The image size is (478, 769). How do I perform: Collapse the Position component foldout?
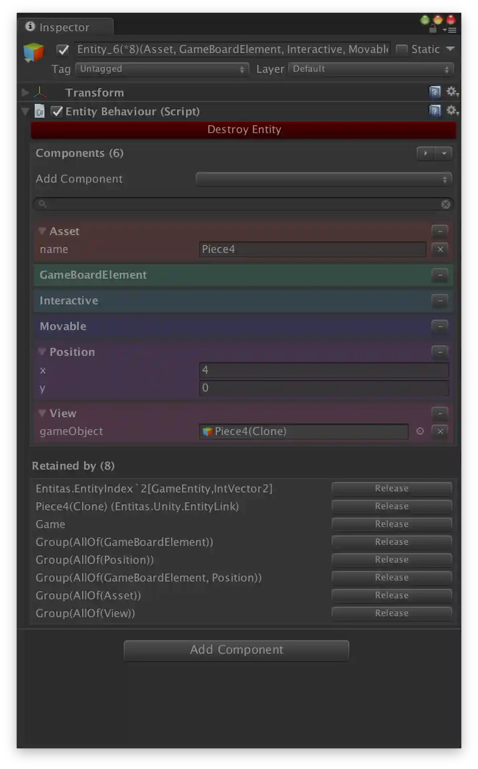(42, 352)
